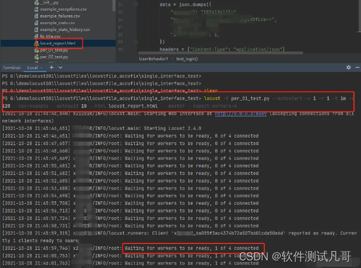
Task: Click the 'Starting Locust 2.4.0' log line
Action: 101,128
